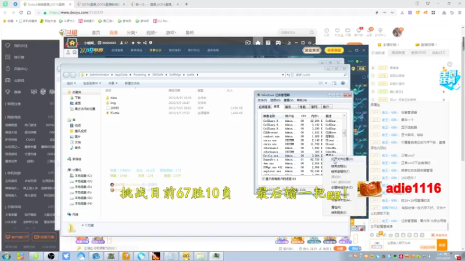The image size is (465, 261).
Task: Select file 26985 in Explorer
Action: click(x=115, y=108)
